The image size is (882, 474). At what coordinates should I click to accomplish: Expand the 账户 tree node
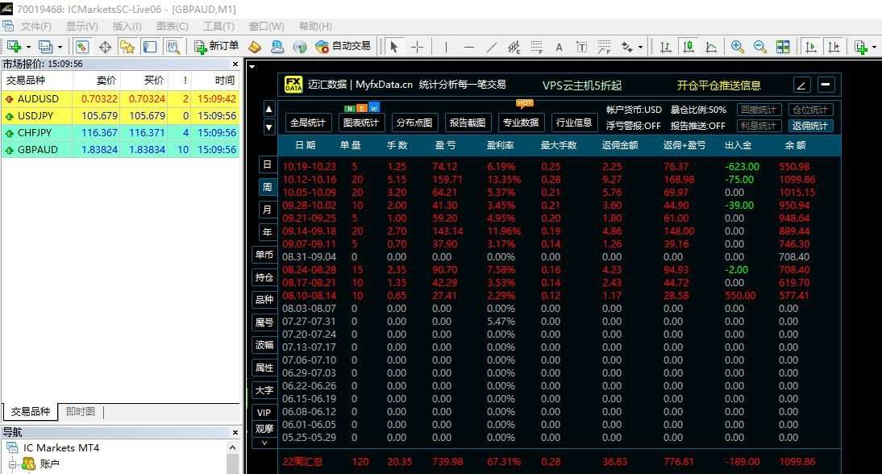click(11, 464)
